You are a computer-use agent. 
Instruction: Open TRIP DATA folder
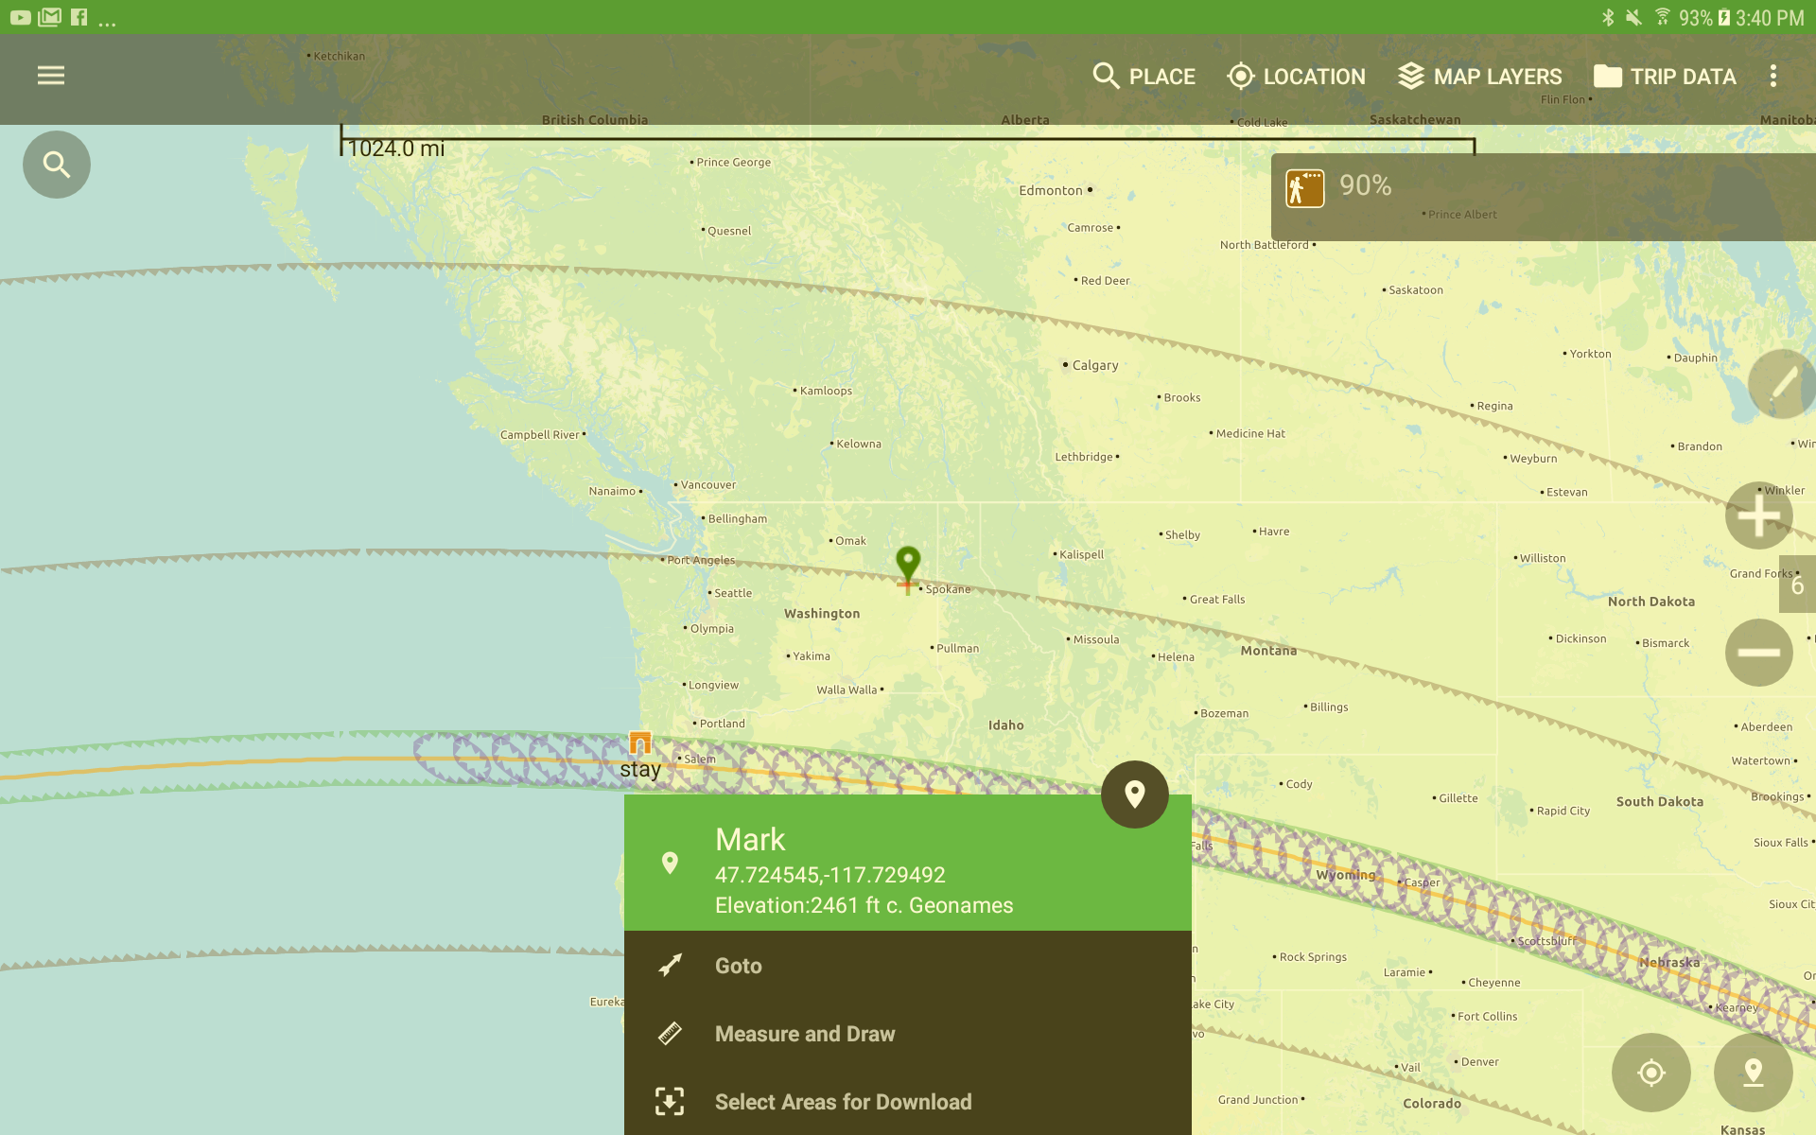click(x=1665, y=76)
